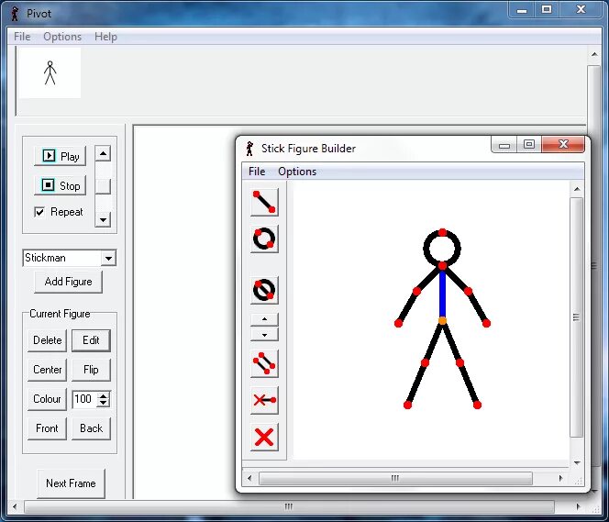Click the Add Figure button
The width and height of the screenshot is (609, 522).
(x=69, y=282)
